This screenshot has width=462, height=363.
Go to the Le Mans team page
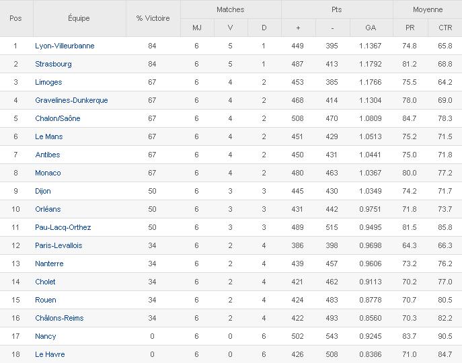49,136
